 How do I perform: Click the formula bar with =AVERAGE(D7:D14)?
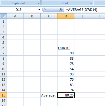(85, 9)
